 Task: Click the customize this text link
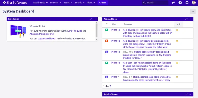click(x=47, y=38)
